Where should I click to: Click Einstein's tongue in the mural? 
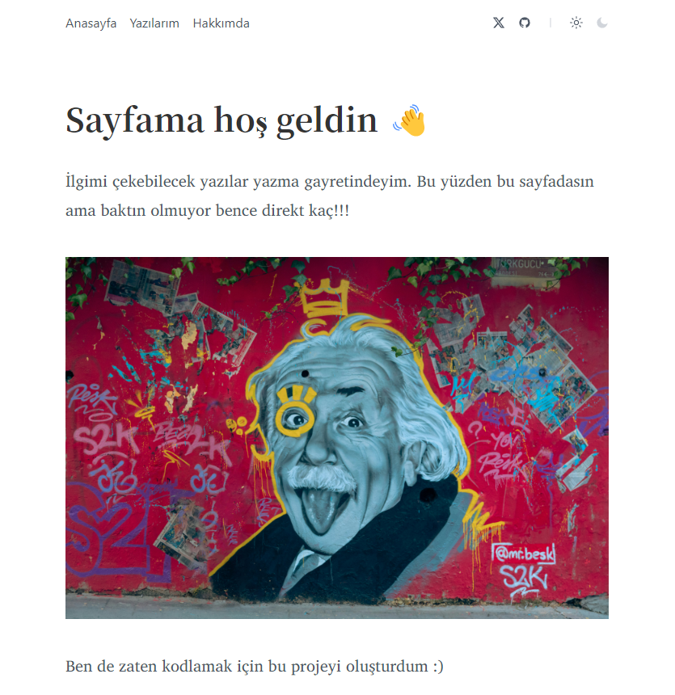point(323,510)
